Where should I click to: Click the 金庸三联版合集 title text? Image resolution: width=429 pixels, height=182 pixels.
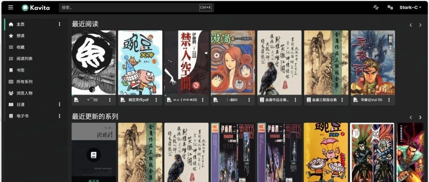(x=324, y=100)
